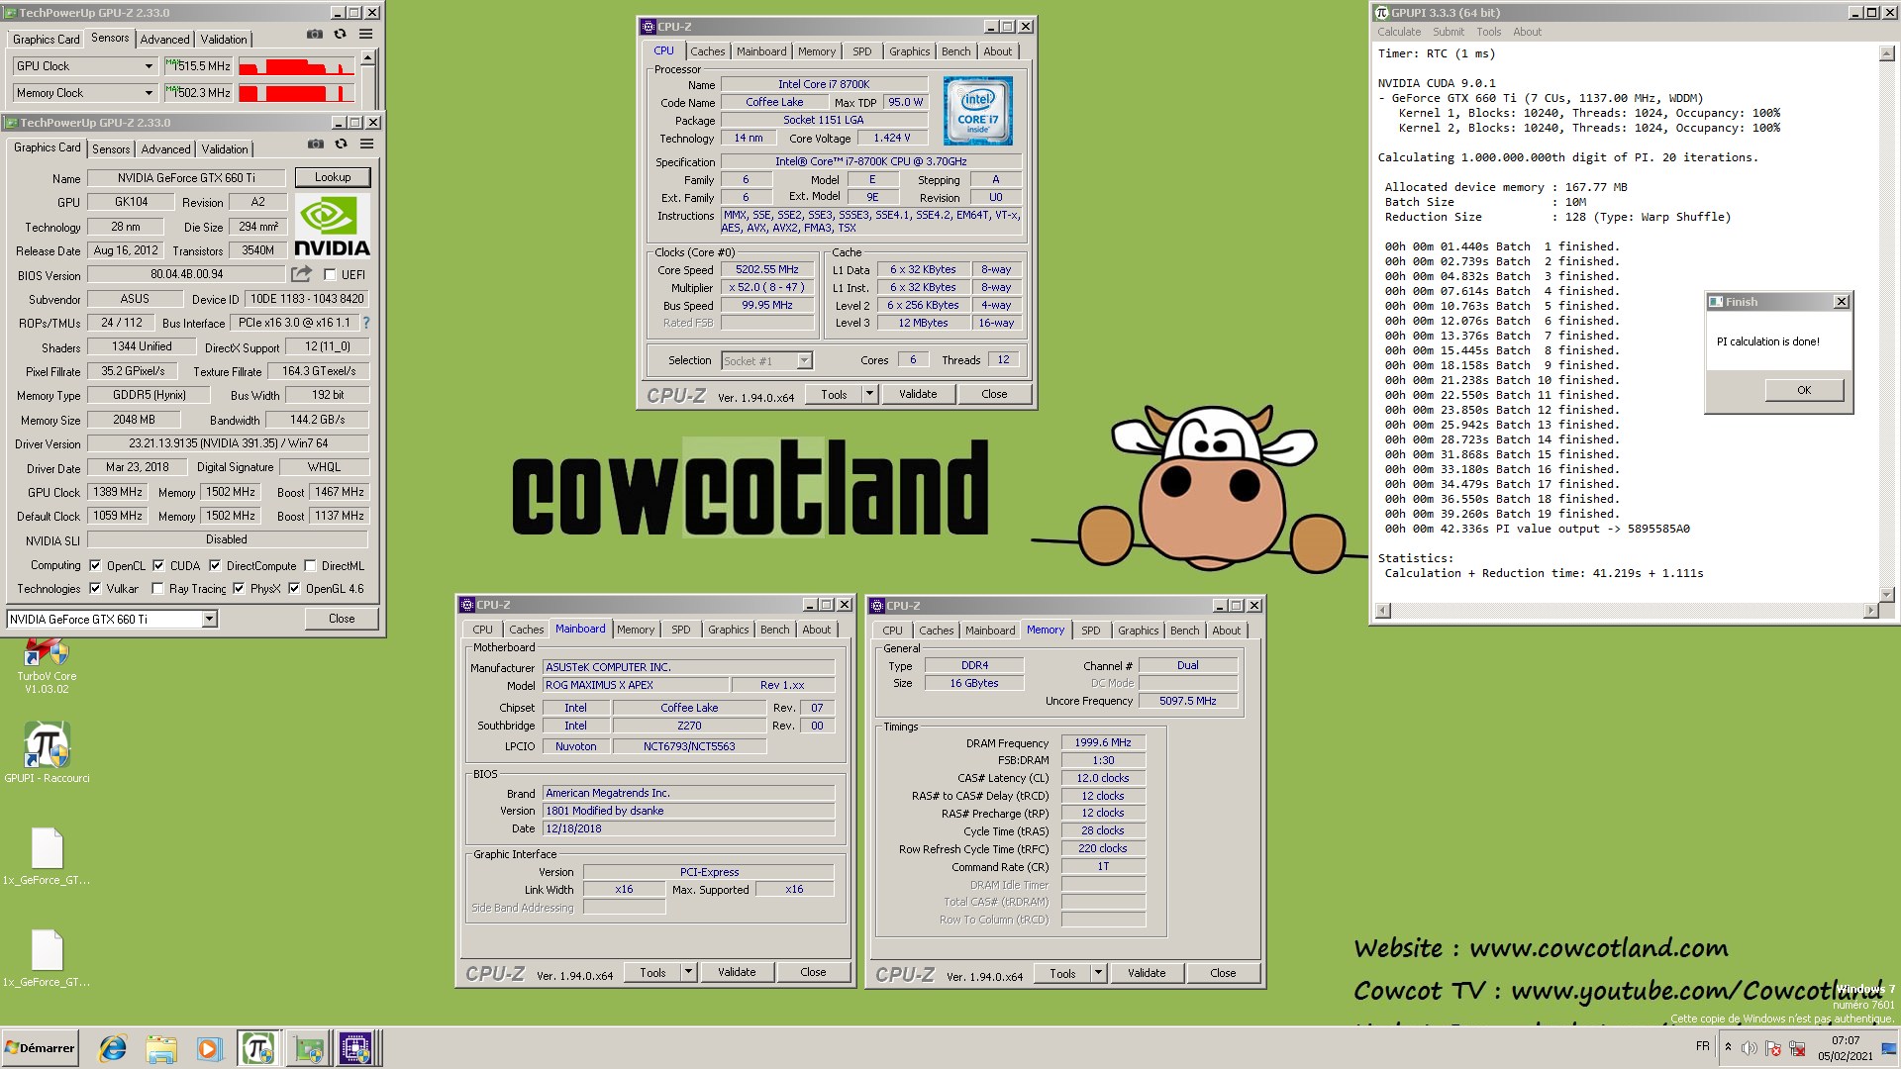Click the volume speaker tray icon
The image size is (1901, 1069).
(1751, 1048)
